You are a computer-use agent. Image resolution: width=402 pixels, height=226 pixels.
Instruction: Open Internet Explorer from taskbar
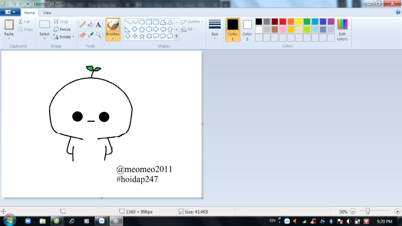pyautogui.click(x=71, y=221)
